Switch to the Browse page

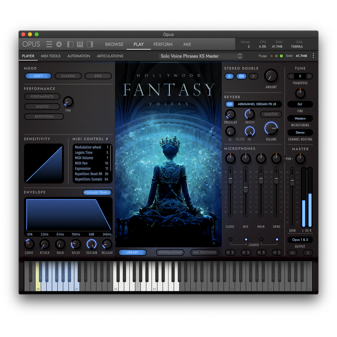coord(114,44)
